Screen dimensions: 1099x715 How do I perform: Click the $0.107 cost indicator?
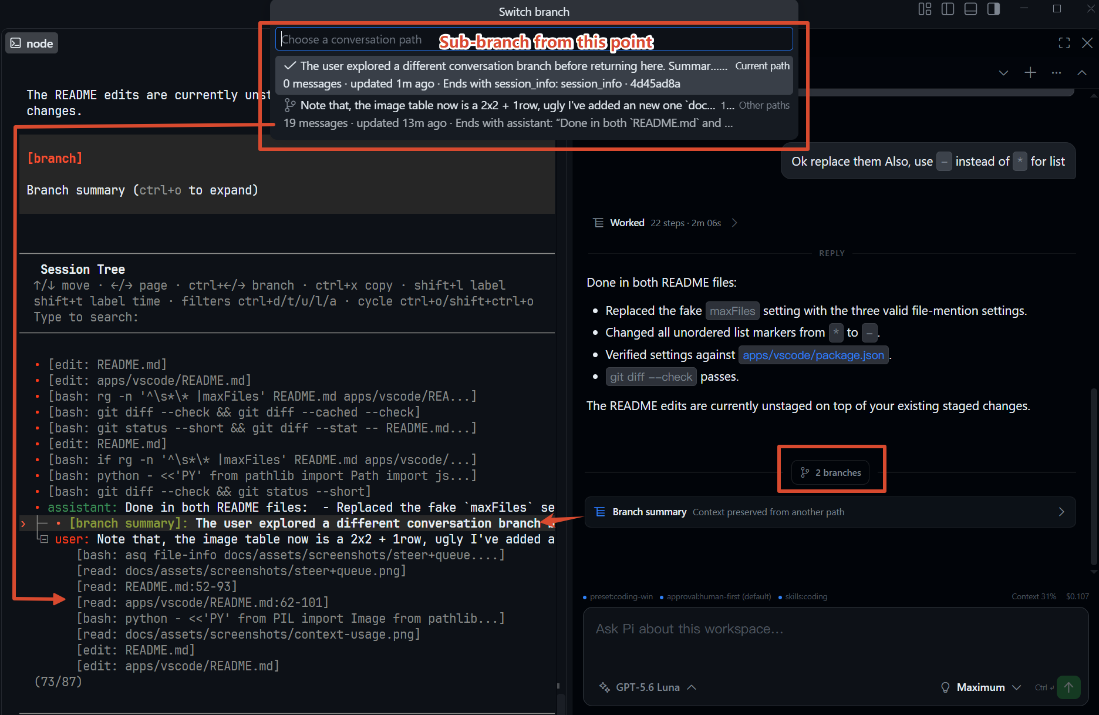1077,596
